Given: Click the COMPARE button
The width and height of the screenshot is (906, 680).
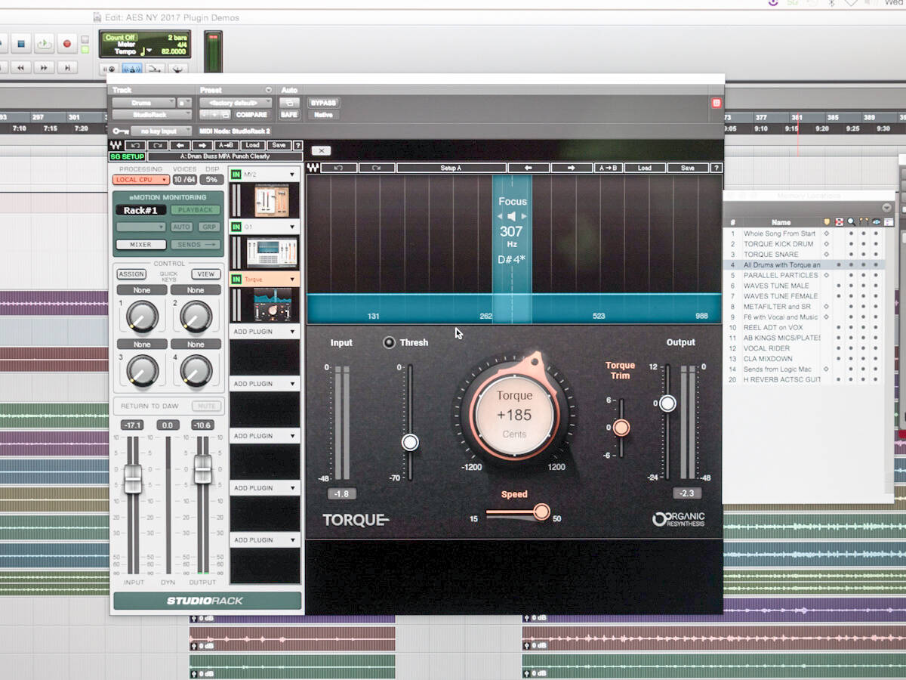Looking at the screenshot, I should [251, 115].
